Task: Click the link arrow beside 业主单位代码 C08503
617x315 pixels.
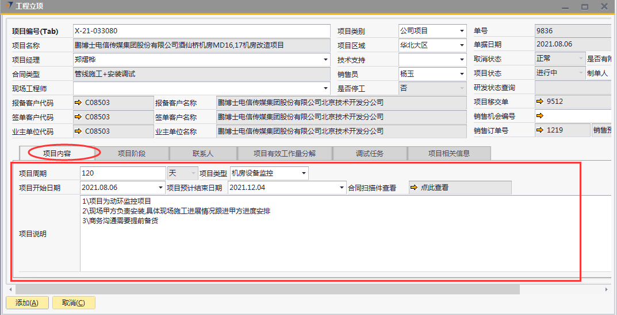Action: tap(78, 131)
